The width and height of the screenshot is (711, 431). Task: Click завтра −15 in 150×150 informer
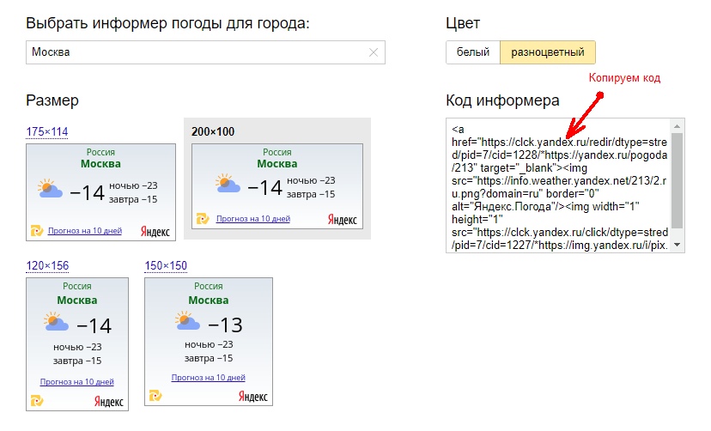pyautogui.click(x=209, y=358)
